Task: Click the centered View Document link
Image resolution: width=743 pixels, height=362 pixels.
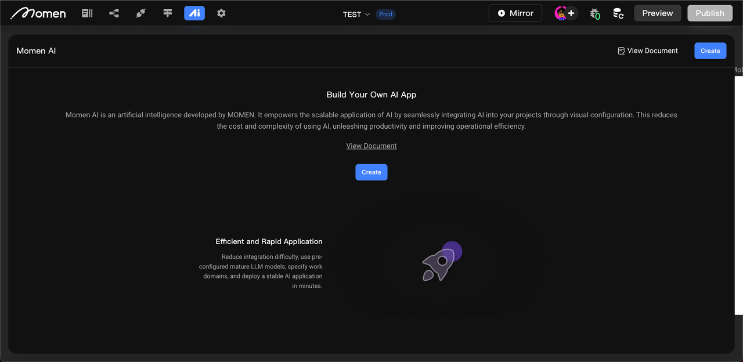Action: pos(371,146)
